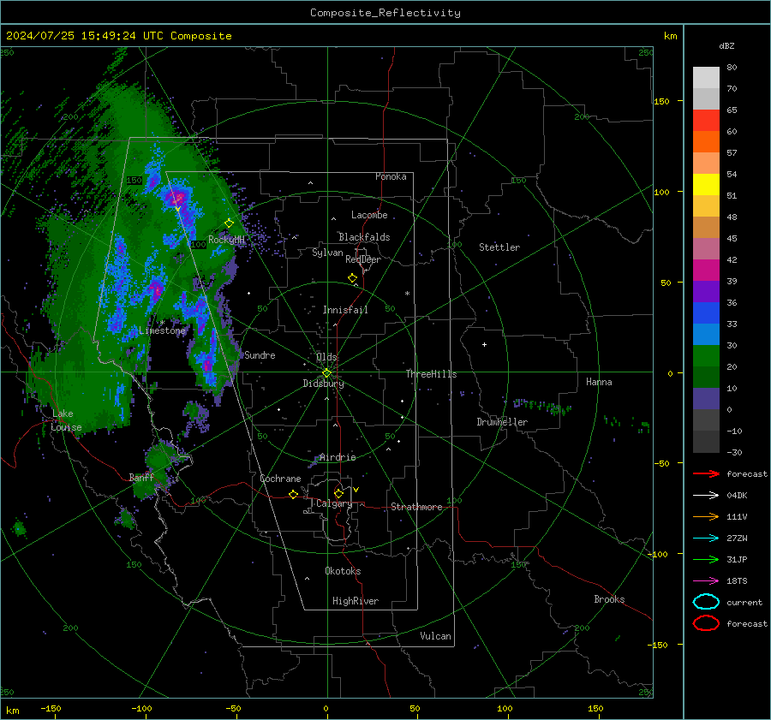Click the Strathmore label
The width and height of the screenshot is (771, 720).
click(416, 507)
